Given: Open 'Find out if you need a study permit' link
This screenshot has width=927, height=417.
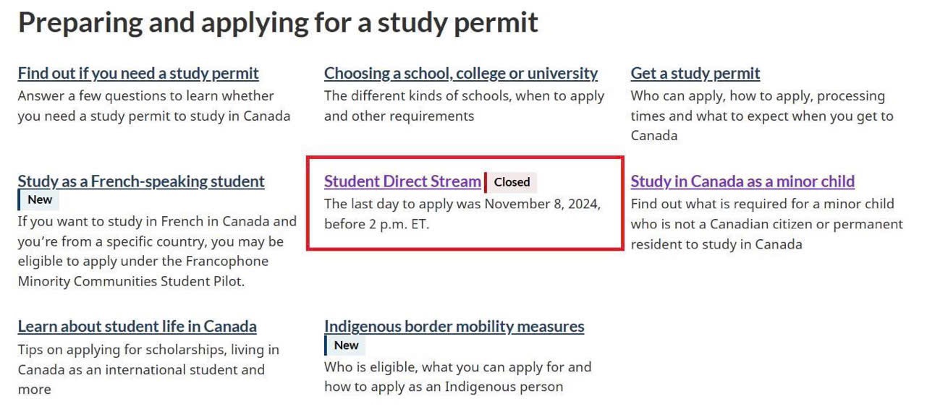Looking at the screenshot, I should (x=138, y=73).
